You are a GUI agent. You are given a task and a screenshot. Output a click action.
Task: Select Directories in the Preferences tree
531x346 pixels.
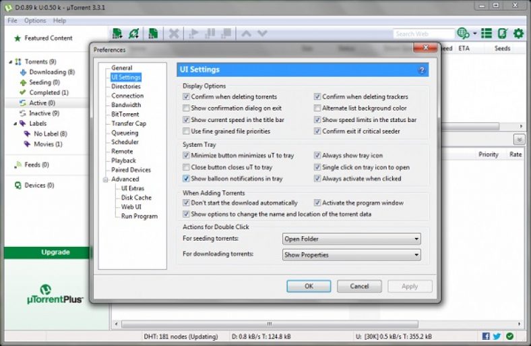[125, 86]
